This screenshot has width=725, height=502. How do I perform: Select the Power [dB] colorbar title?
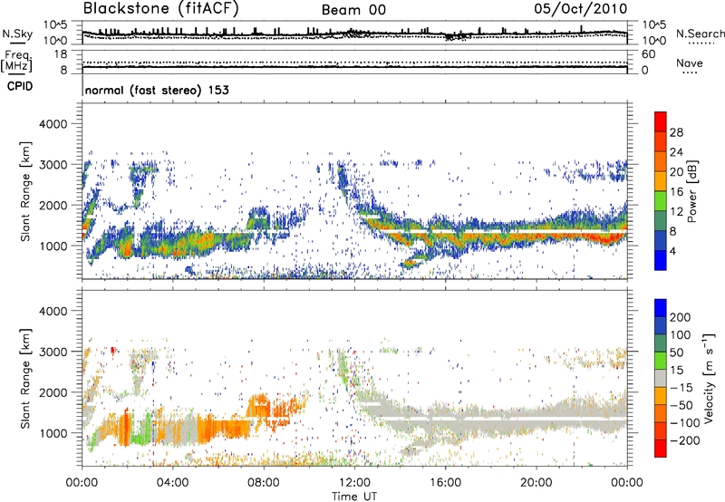click(692, 191)
